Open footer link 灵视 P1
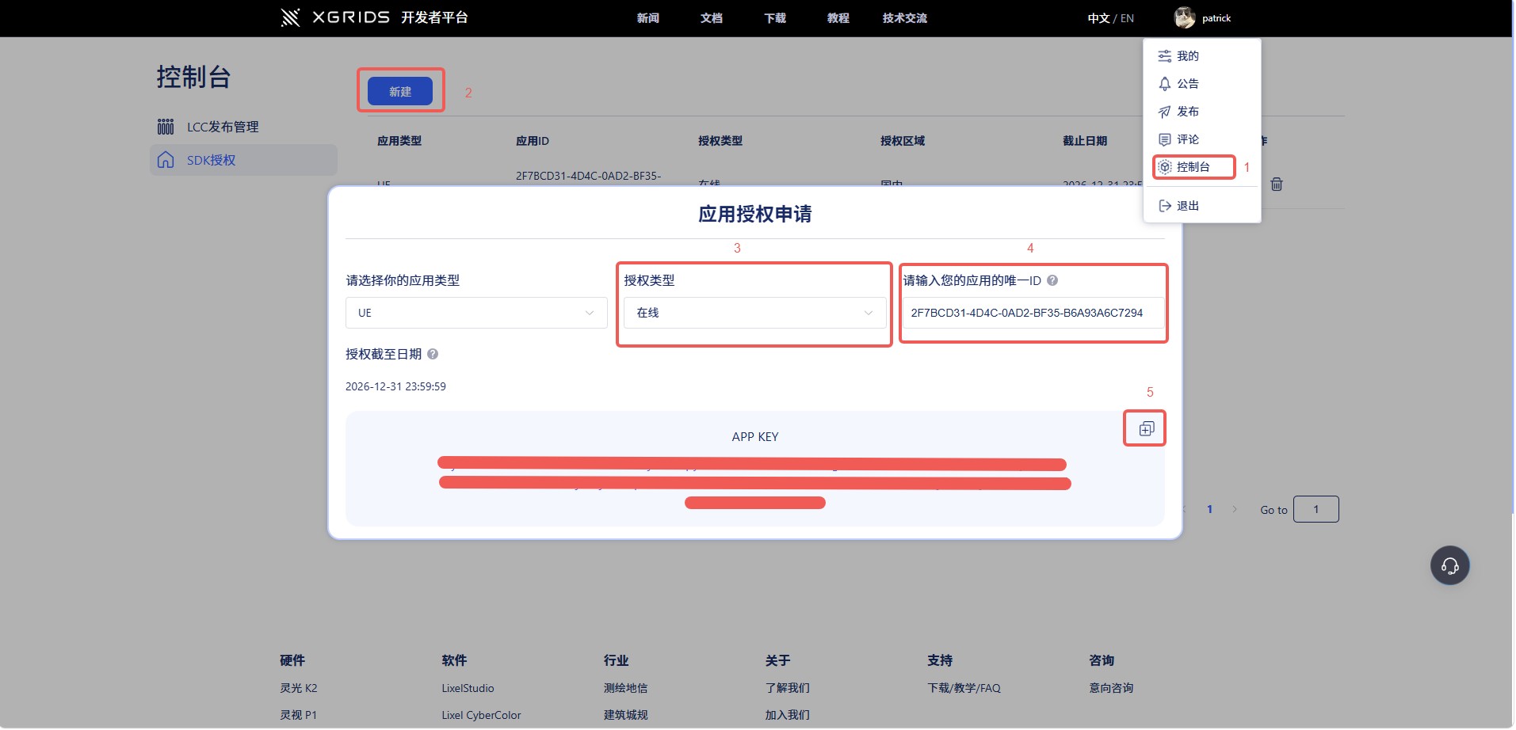The height and width of the screenshot is (730, 1516). click(298, 715)
